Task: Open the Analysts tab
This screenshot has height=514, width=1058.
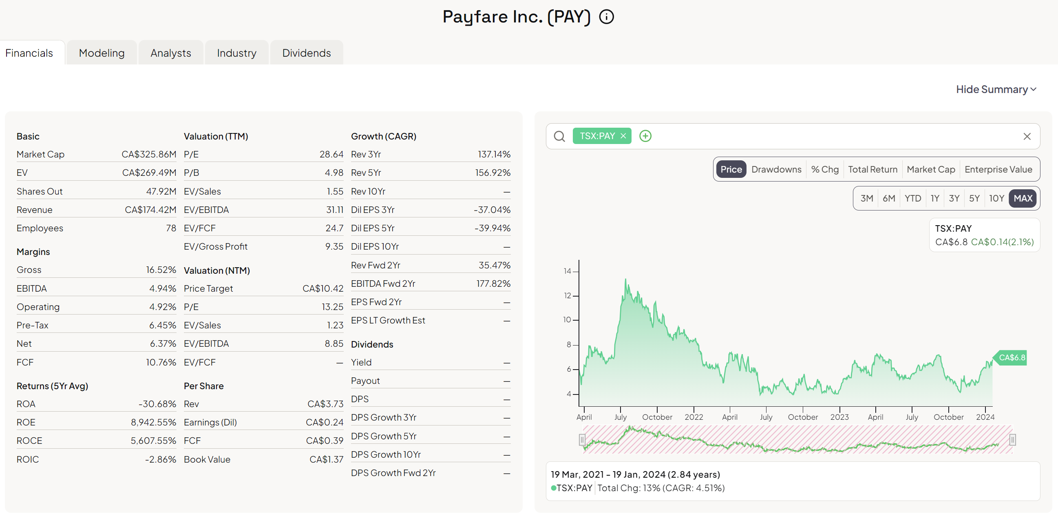Action: (x=170, y=53)
